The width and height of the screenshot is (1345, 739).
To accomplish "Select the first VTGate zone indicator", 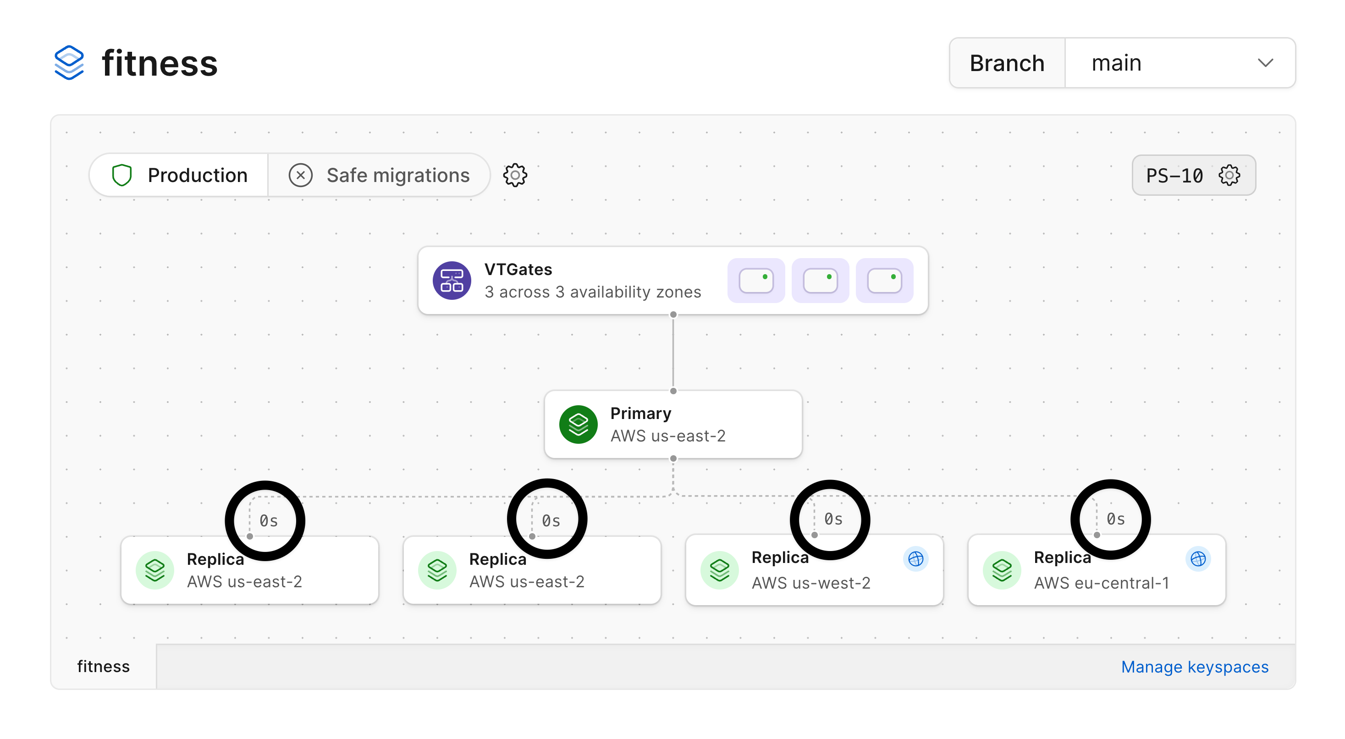I will tap(755, 281).
